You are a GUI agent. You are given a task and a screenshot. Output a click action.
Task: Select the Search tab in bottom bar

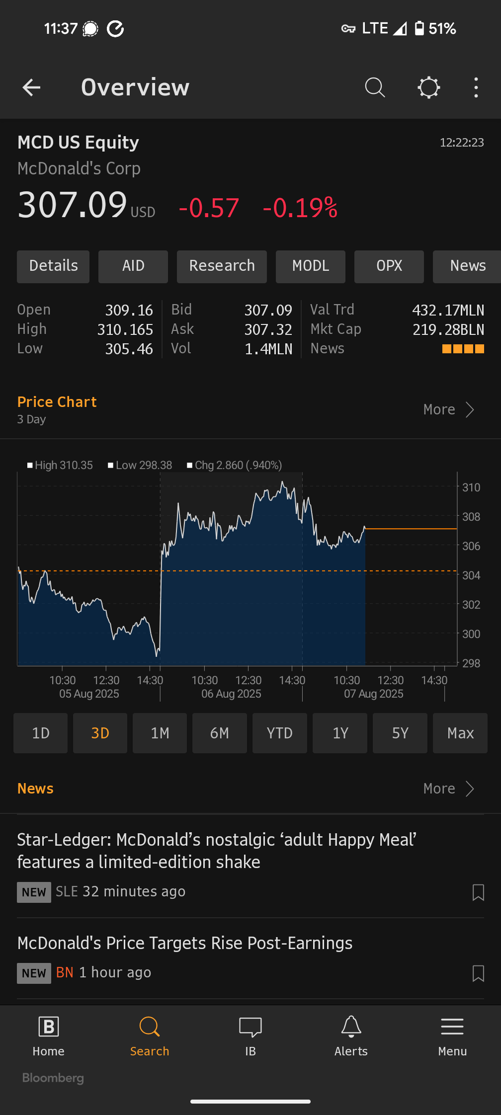tap(150, 1036)
